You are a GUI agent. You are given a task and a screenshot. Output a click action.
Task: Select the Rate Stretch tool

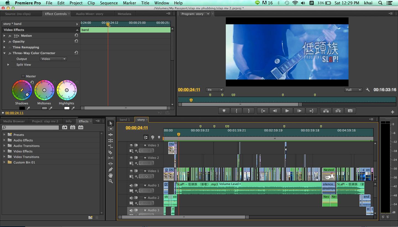(111, 146)
